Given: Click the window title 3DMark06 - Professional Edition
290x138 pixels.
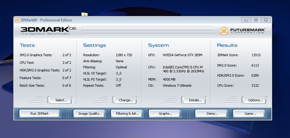Looking at the screenshot, I should [x=46, y=20].
